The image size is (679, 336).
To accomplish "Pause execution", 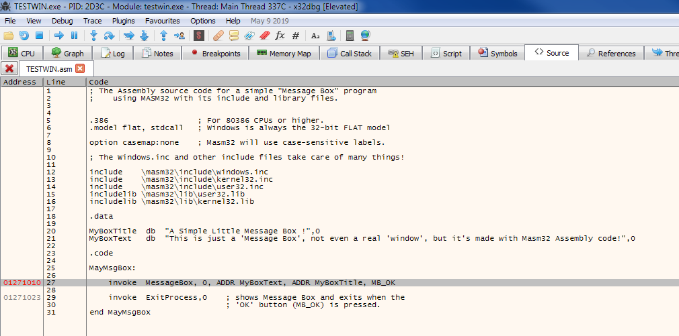I will coord(74,36).
